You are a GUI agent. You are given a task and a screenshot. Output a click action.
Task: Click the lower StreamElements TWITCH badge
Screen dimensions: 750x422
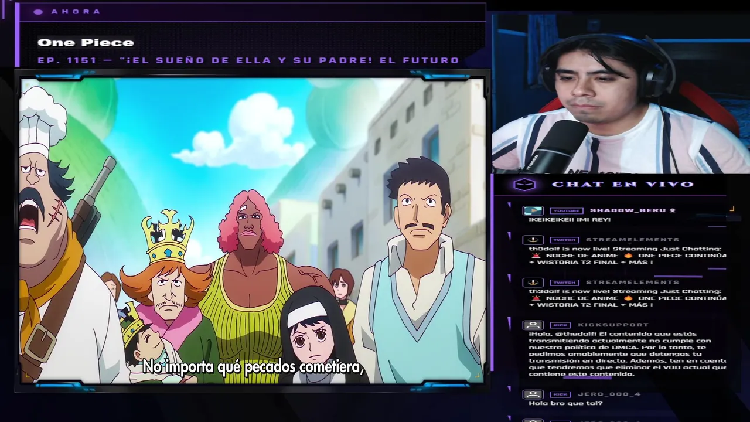tap(564, 283)
